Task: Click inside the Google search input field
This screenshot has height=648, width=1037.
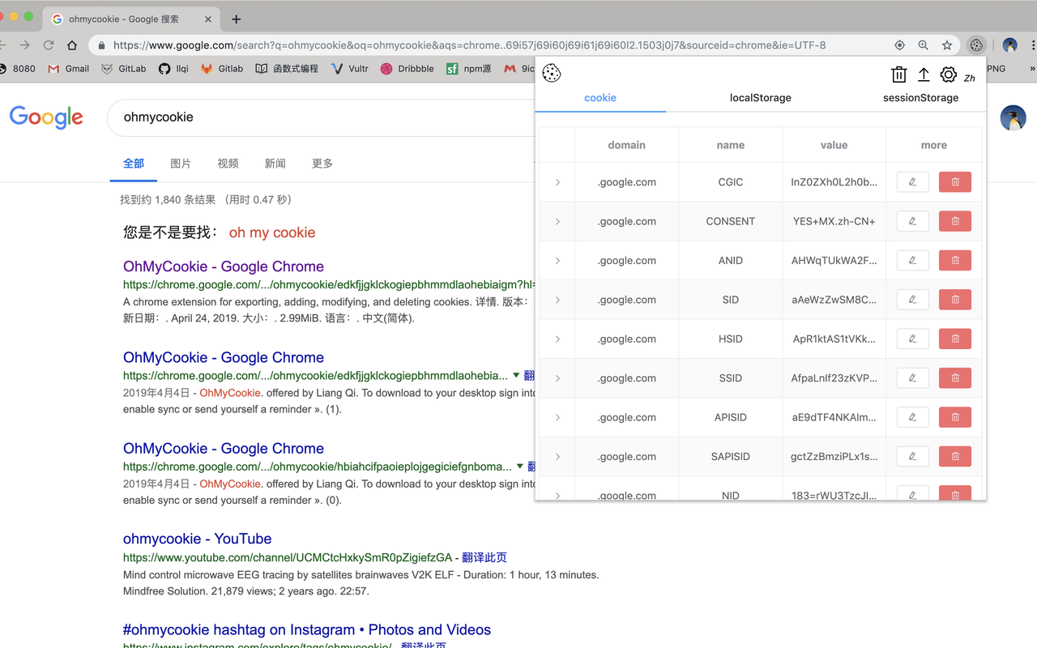Action: [x=324, y=117]
